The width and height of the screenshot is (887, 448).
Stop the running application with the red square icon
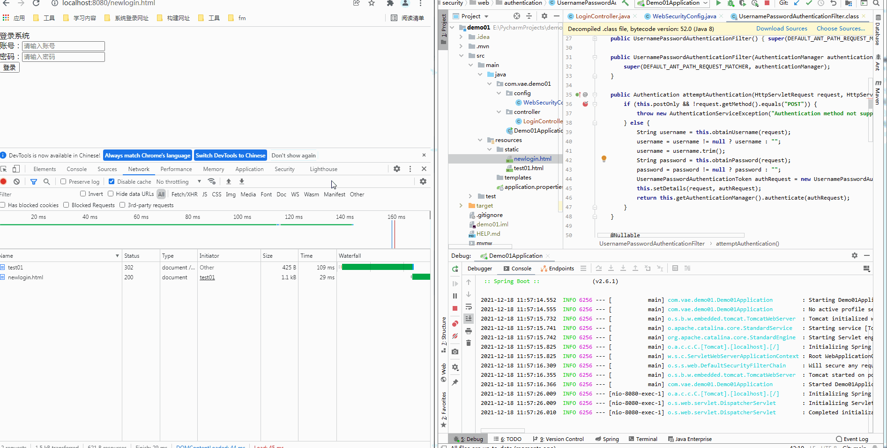pos(767,3)
